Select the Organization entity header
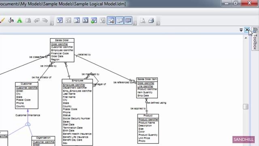This screenshot has width=259, height=146. 43,138
